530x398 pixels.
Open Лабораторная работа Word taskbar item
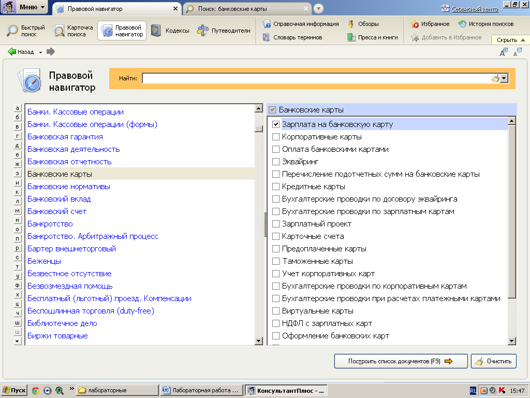click(202, 391)
